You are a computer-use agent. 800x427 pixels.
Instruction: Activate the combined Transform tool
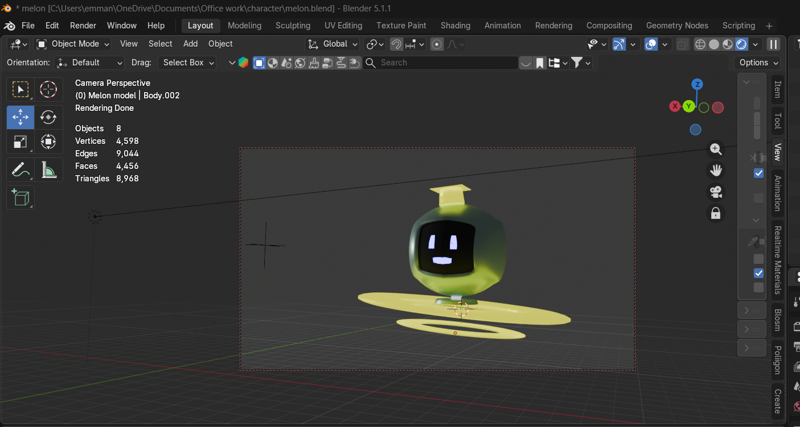pos(48,142)
